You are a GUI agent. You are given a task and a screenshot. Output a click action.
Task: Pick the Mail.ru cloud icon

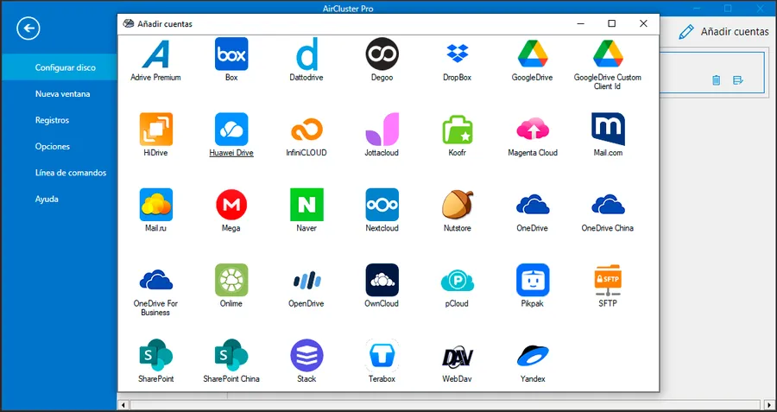point(156,205)
